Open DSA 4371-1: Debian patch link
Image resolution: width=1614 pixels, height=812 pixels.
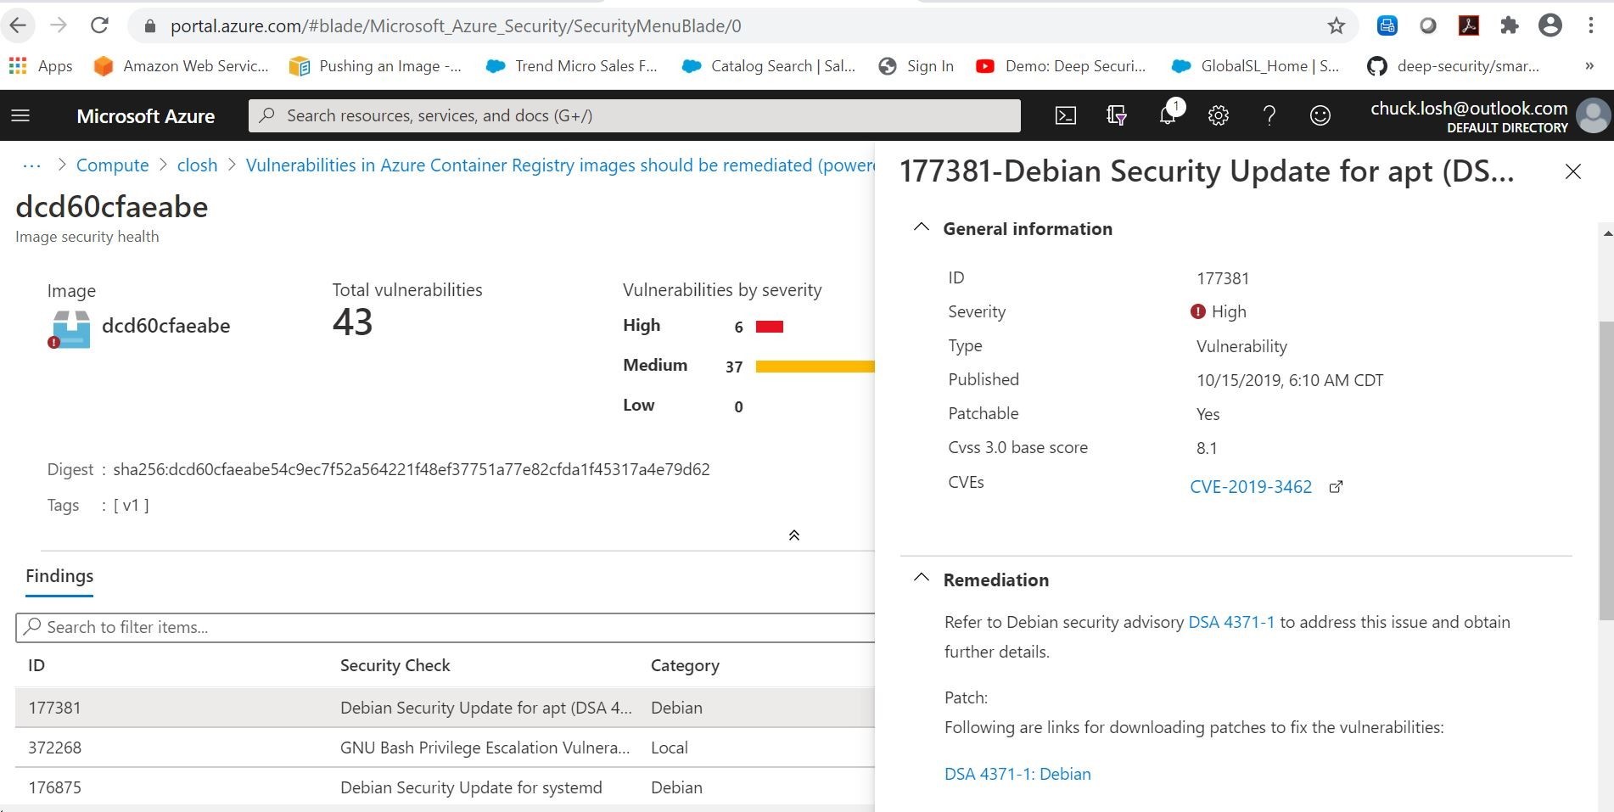tap(1017, 774)
